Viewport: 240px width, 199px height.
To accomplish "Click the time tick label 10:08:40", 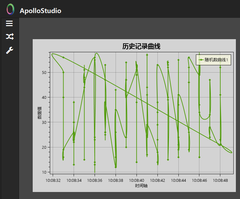I will click(137, 181).
